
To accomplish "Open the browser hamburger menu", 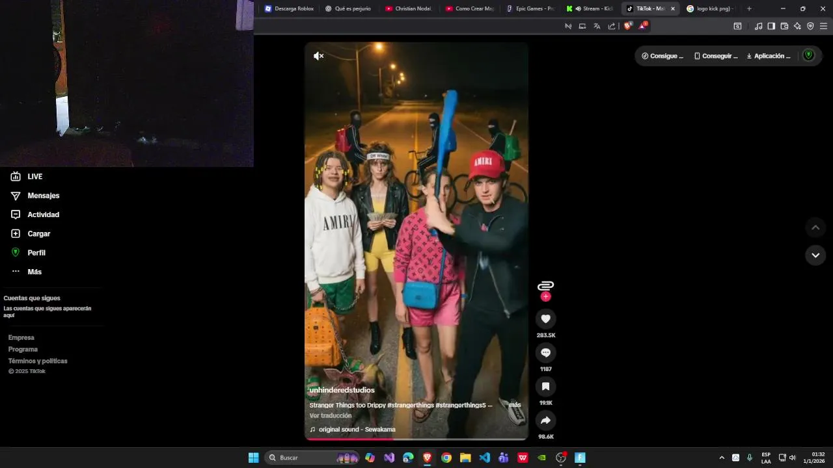I will (x=823, y=26).
